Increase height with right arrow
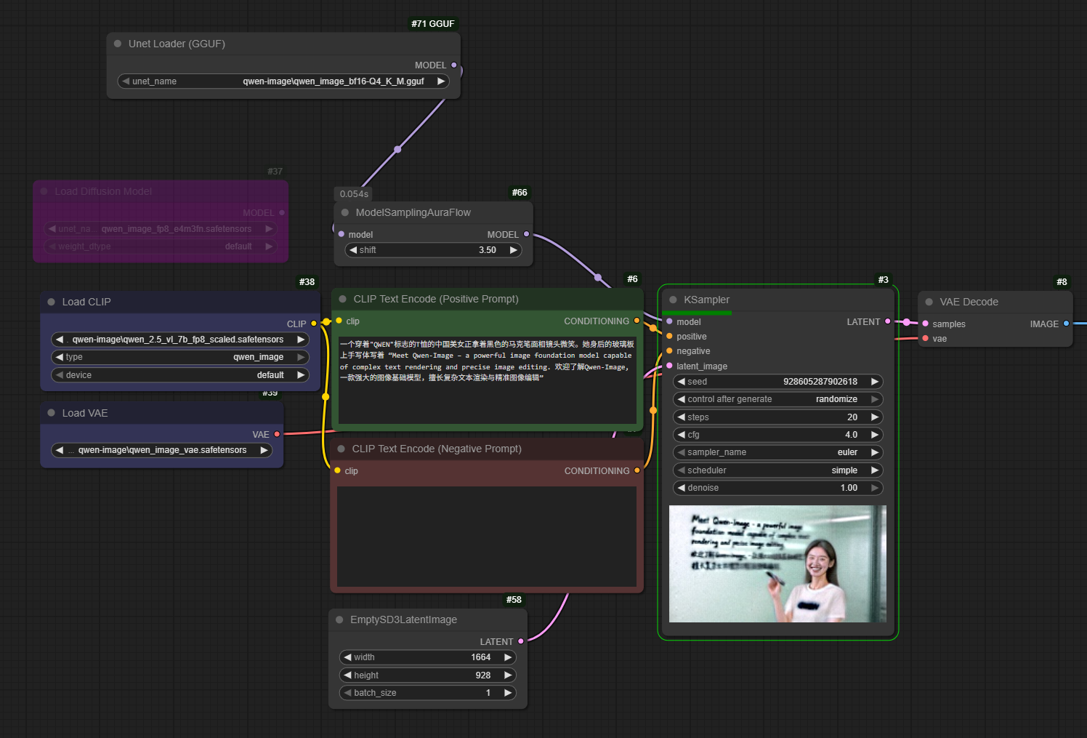Screen dimensions: 1087x738 [508, 675]
